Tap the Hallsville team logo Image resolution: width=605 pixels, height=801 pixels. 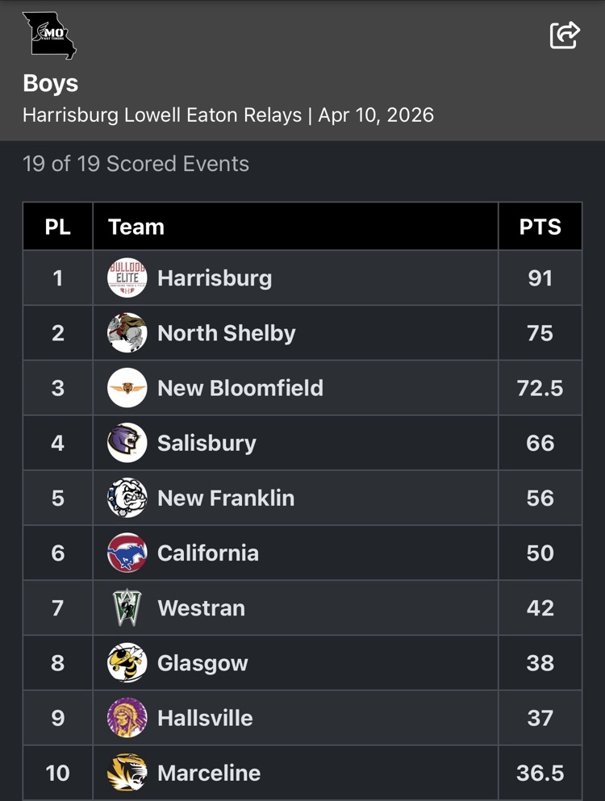127,718
